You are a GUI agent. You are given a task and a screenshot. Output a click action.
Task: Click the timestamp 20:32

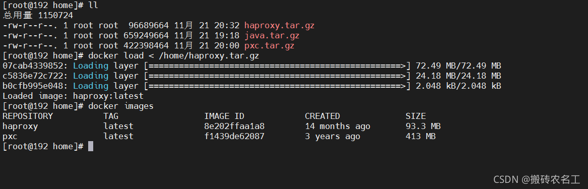(x=227, y=26)
